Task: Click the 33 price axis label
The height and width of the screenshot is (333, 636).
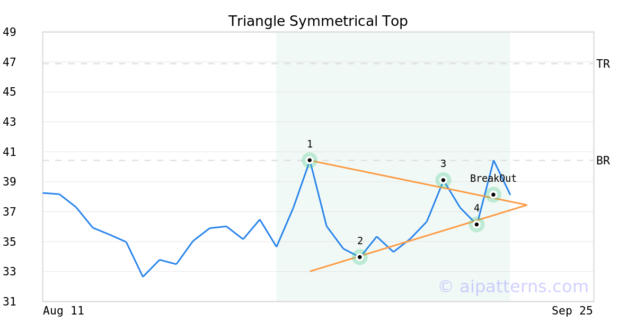Action: tap(10, 272)
